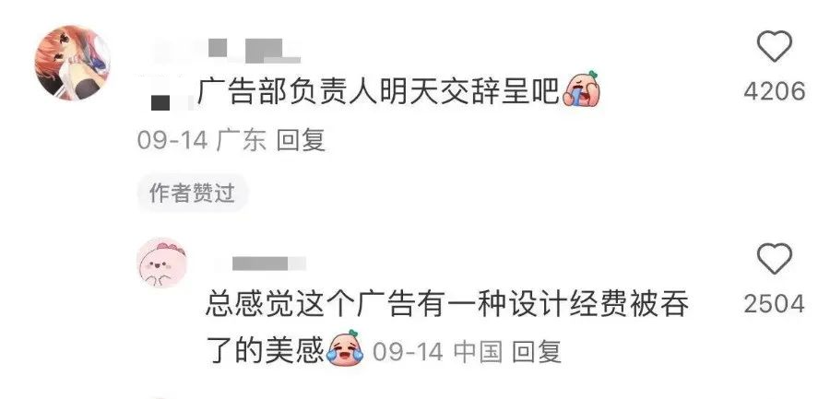Tap the 广东 location label
This screenshot has width=830, height=399.
coord(242,141)
